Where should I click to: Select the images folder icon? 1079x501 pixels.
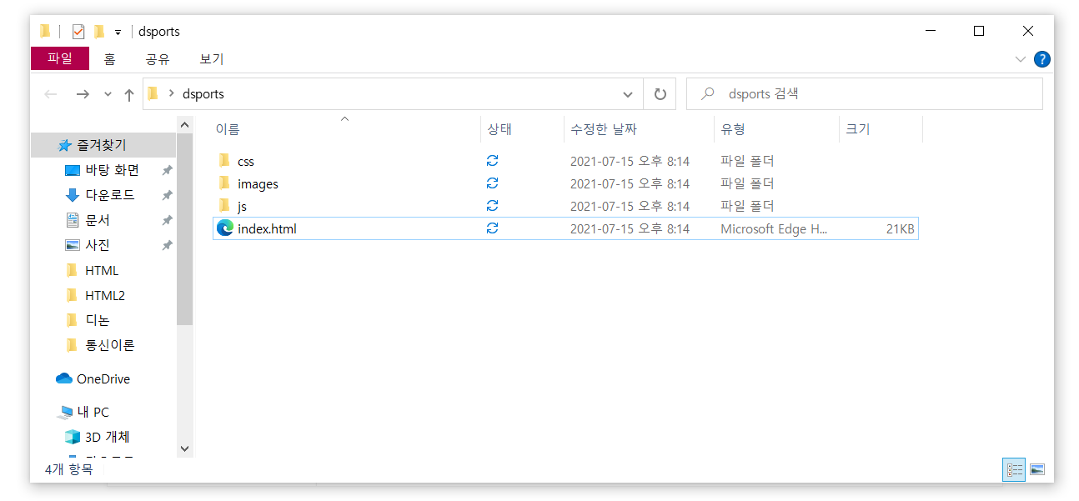pos(223,183)
